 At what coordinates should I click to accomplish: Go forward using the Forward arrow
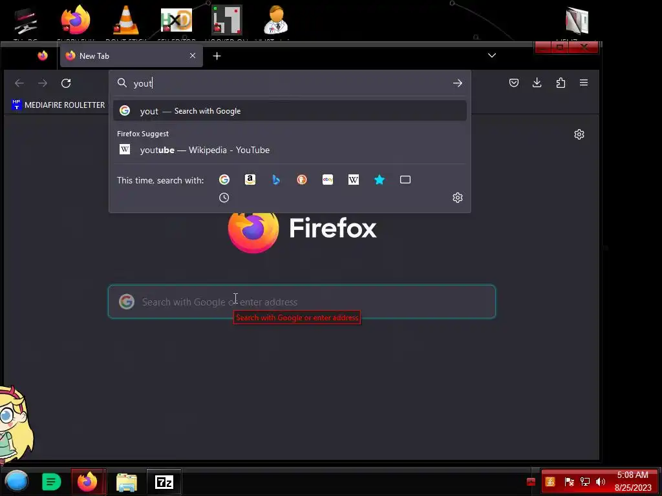pos(43,83)
